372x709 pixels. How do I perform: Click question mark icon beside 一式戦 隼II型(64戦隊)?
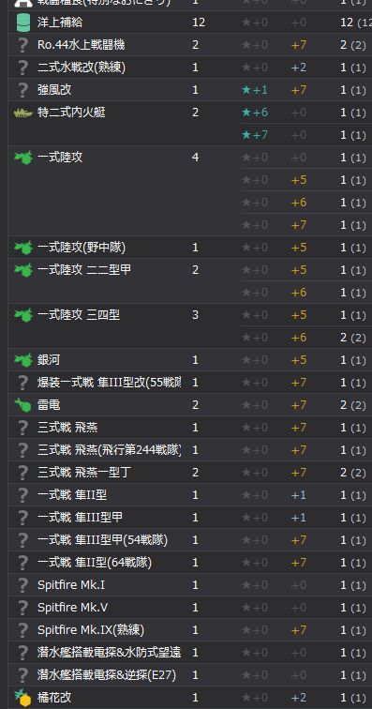click(22, 563)
